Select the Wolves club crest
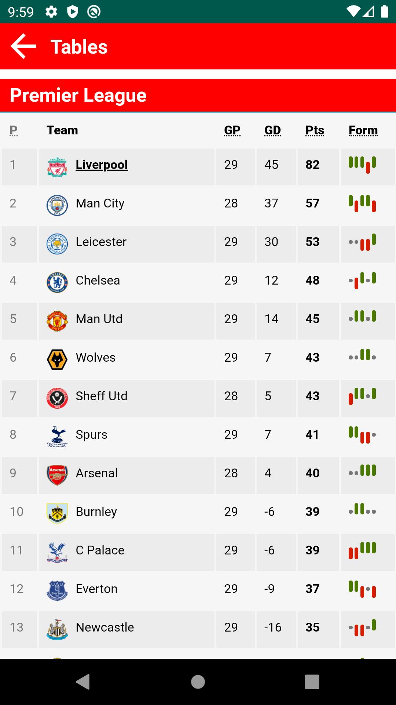This screenshot has width=396, height=705. 57,360
